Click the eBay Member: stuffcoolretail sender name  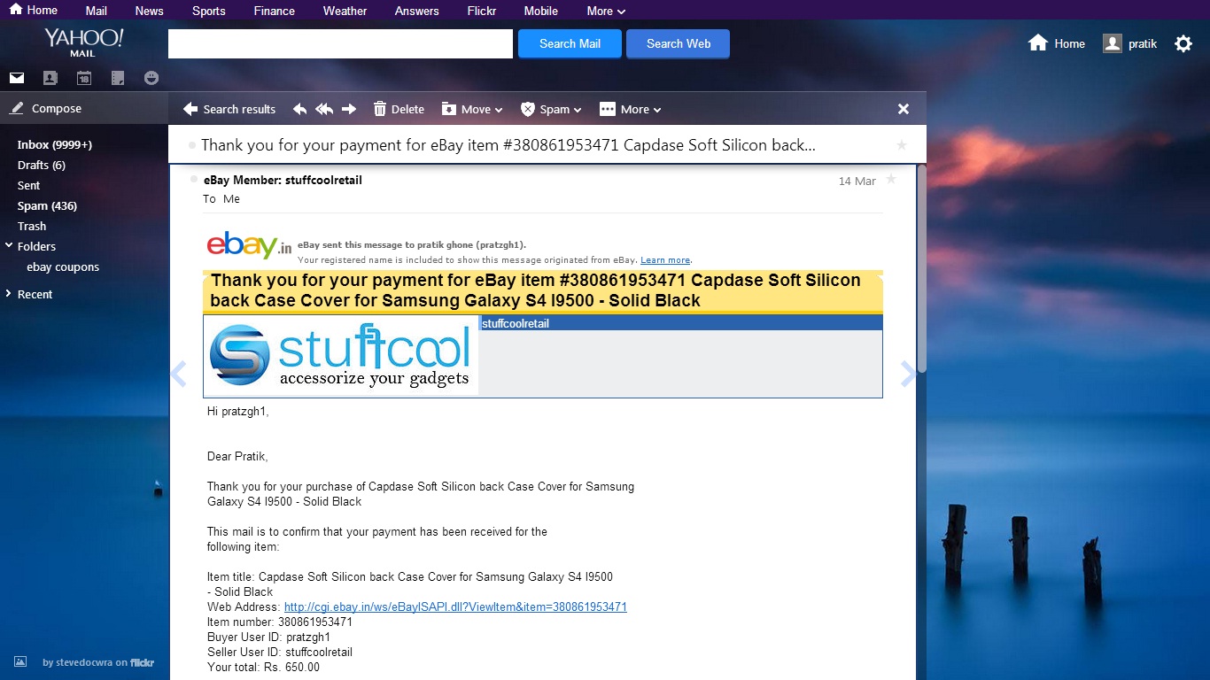point(283,180)
